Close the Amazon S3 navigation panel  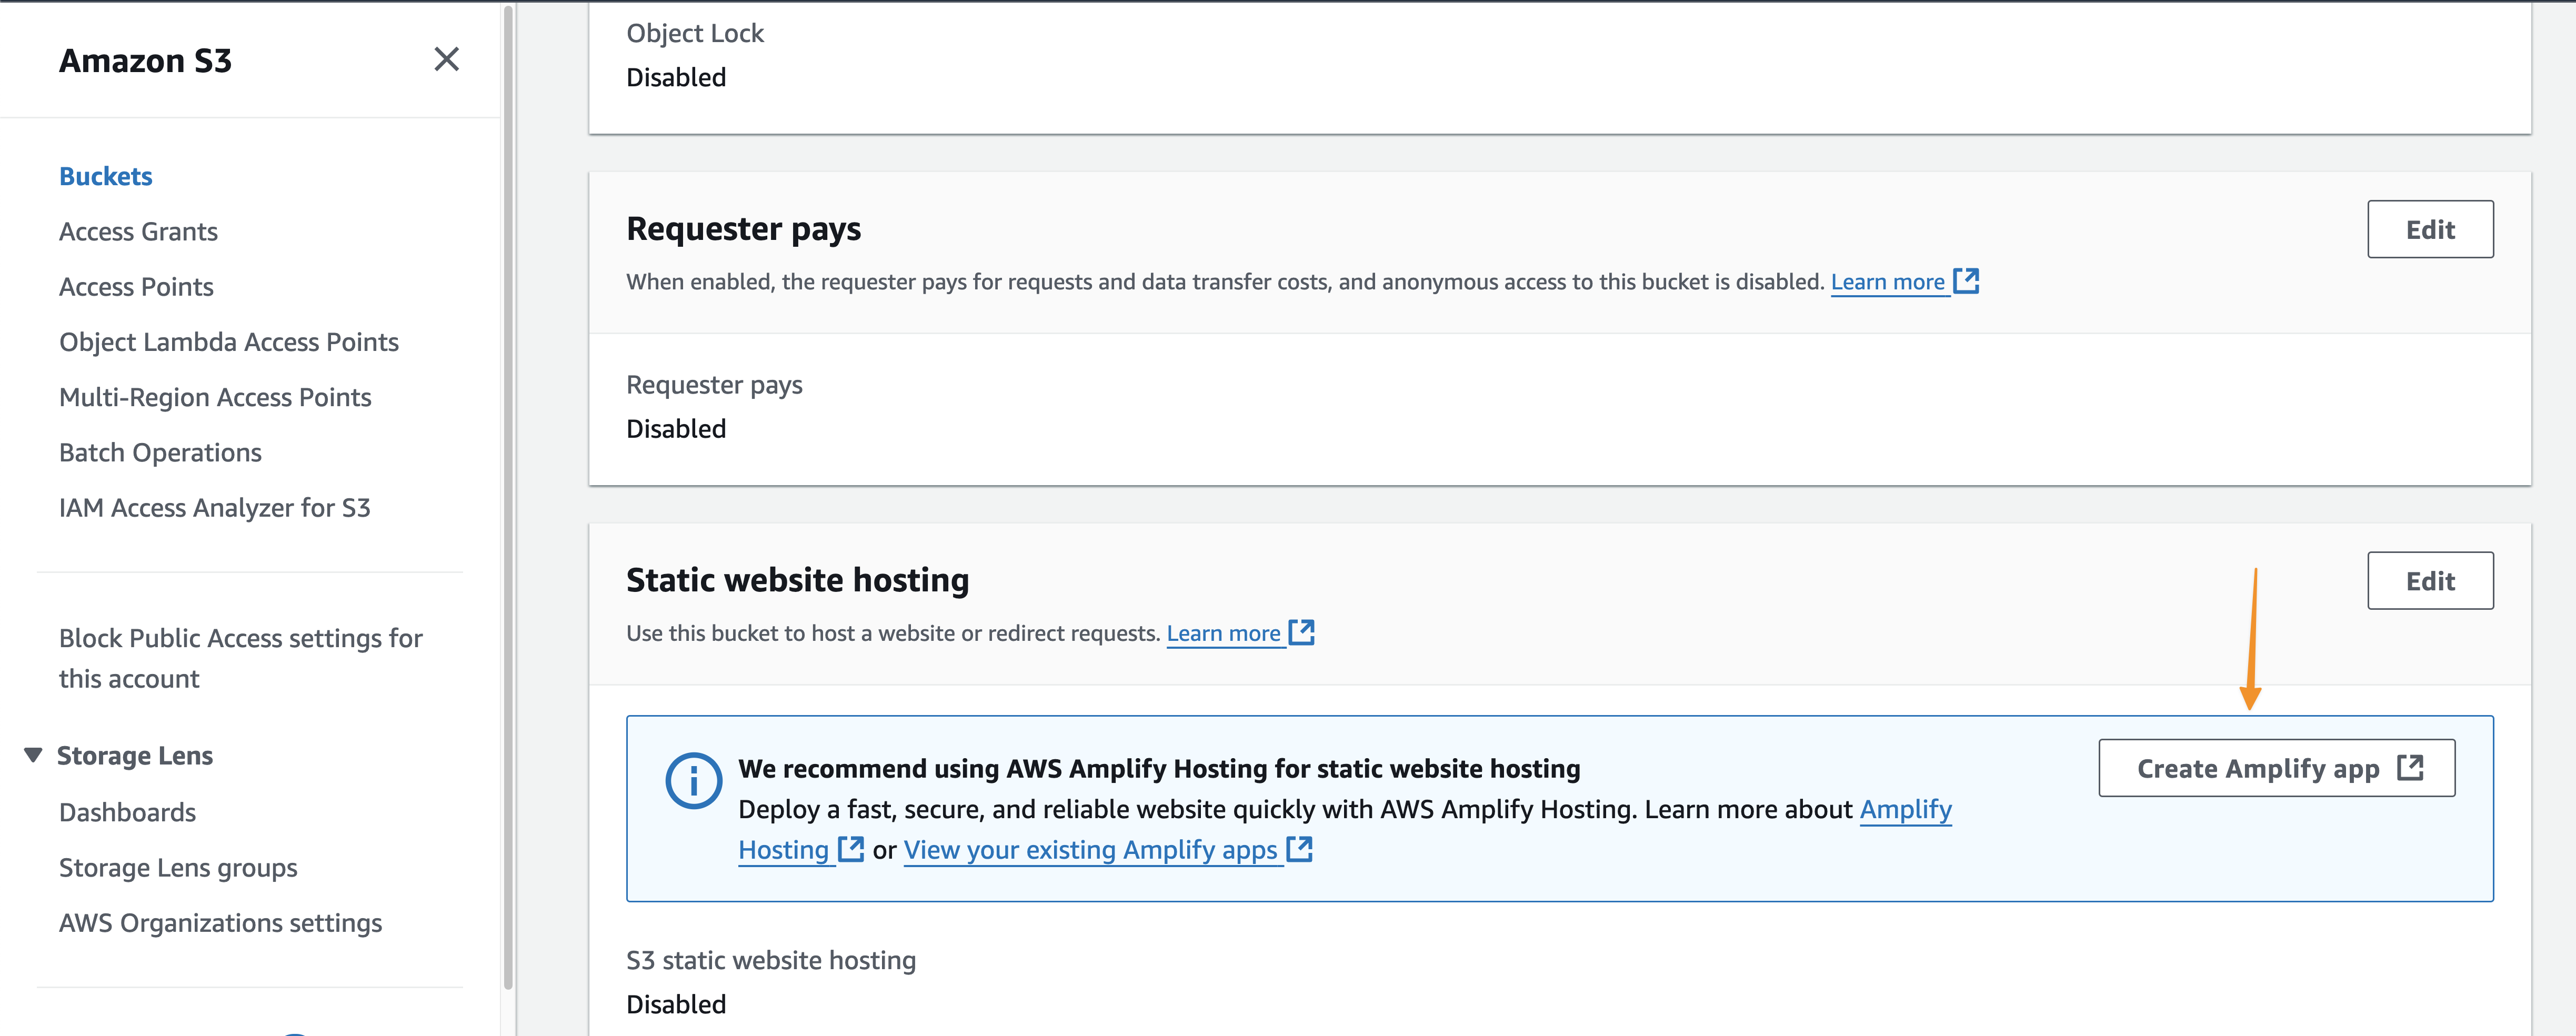click(x=446, y=60)
